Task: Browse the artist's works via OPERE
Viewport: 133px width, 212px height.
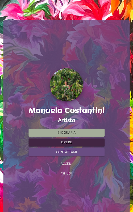Action: [x=66, y=142]
